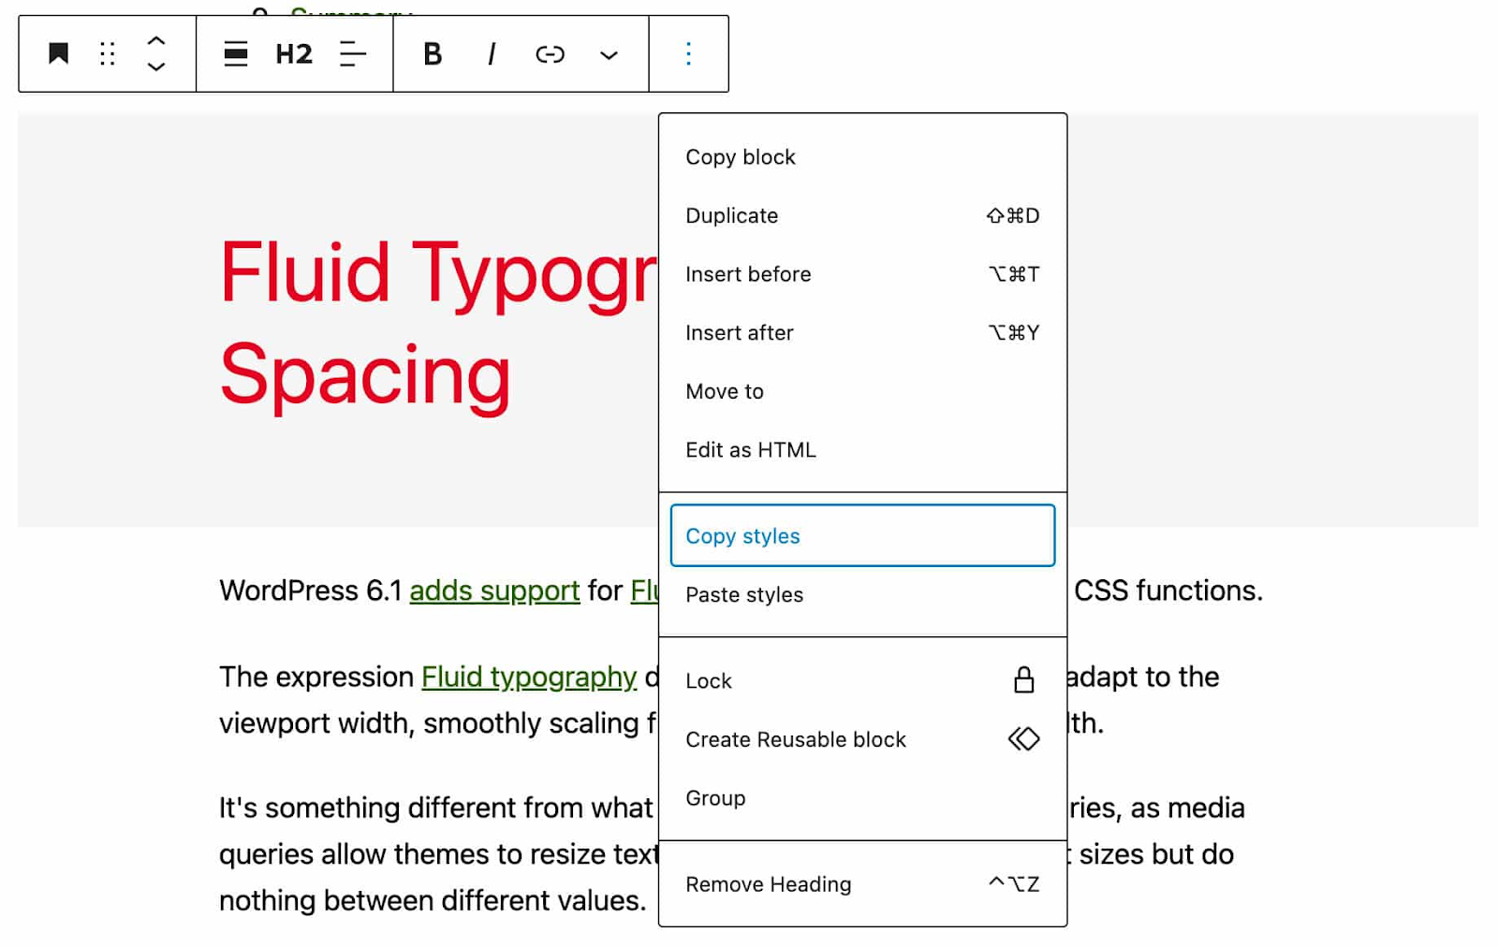
Task: Insert a link with the link icon
Action: click(550, 54)
